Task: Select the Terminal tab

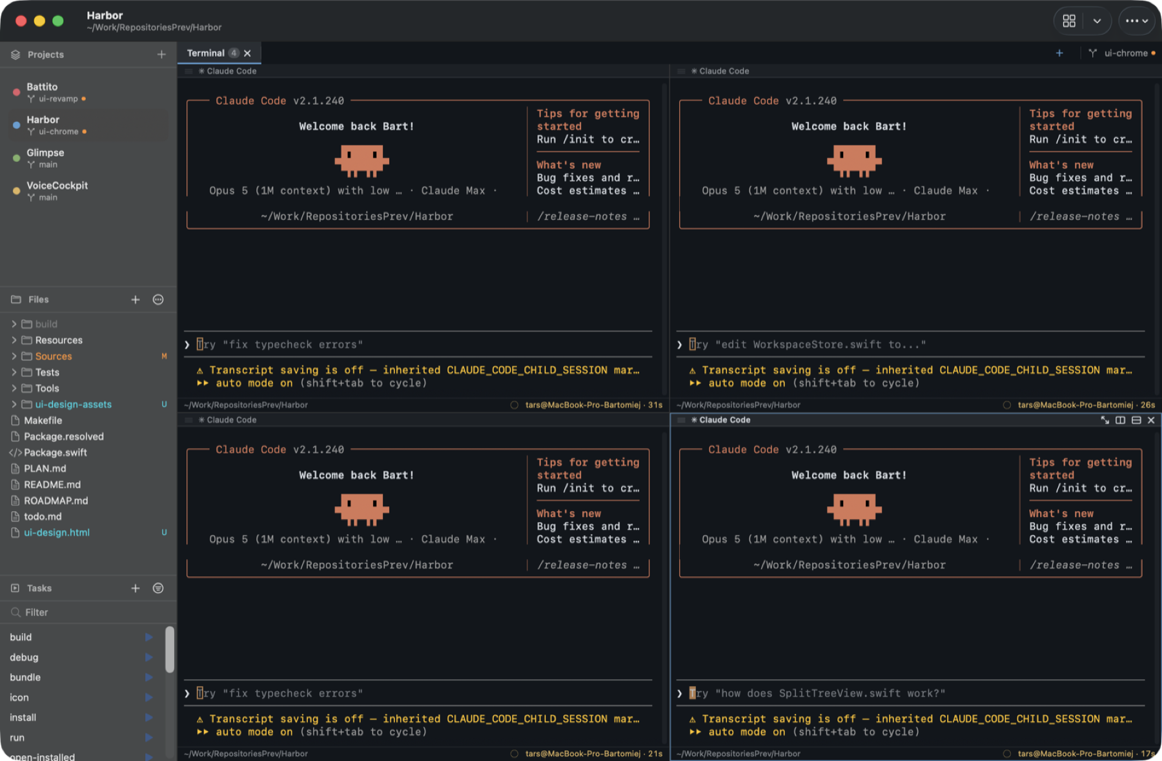Action: coord(219,53)
